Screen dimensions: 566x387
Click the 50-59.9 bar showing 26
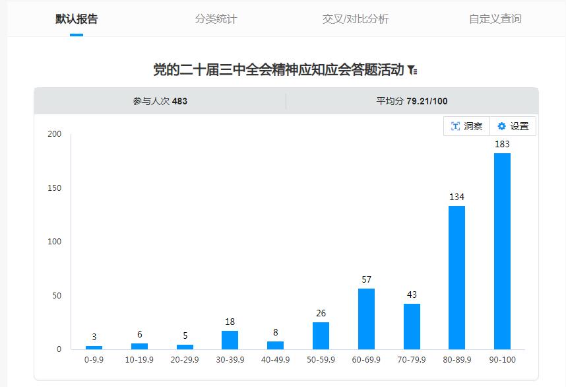(321, 335)
